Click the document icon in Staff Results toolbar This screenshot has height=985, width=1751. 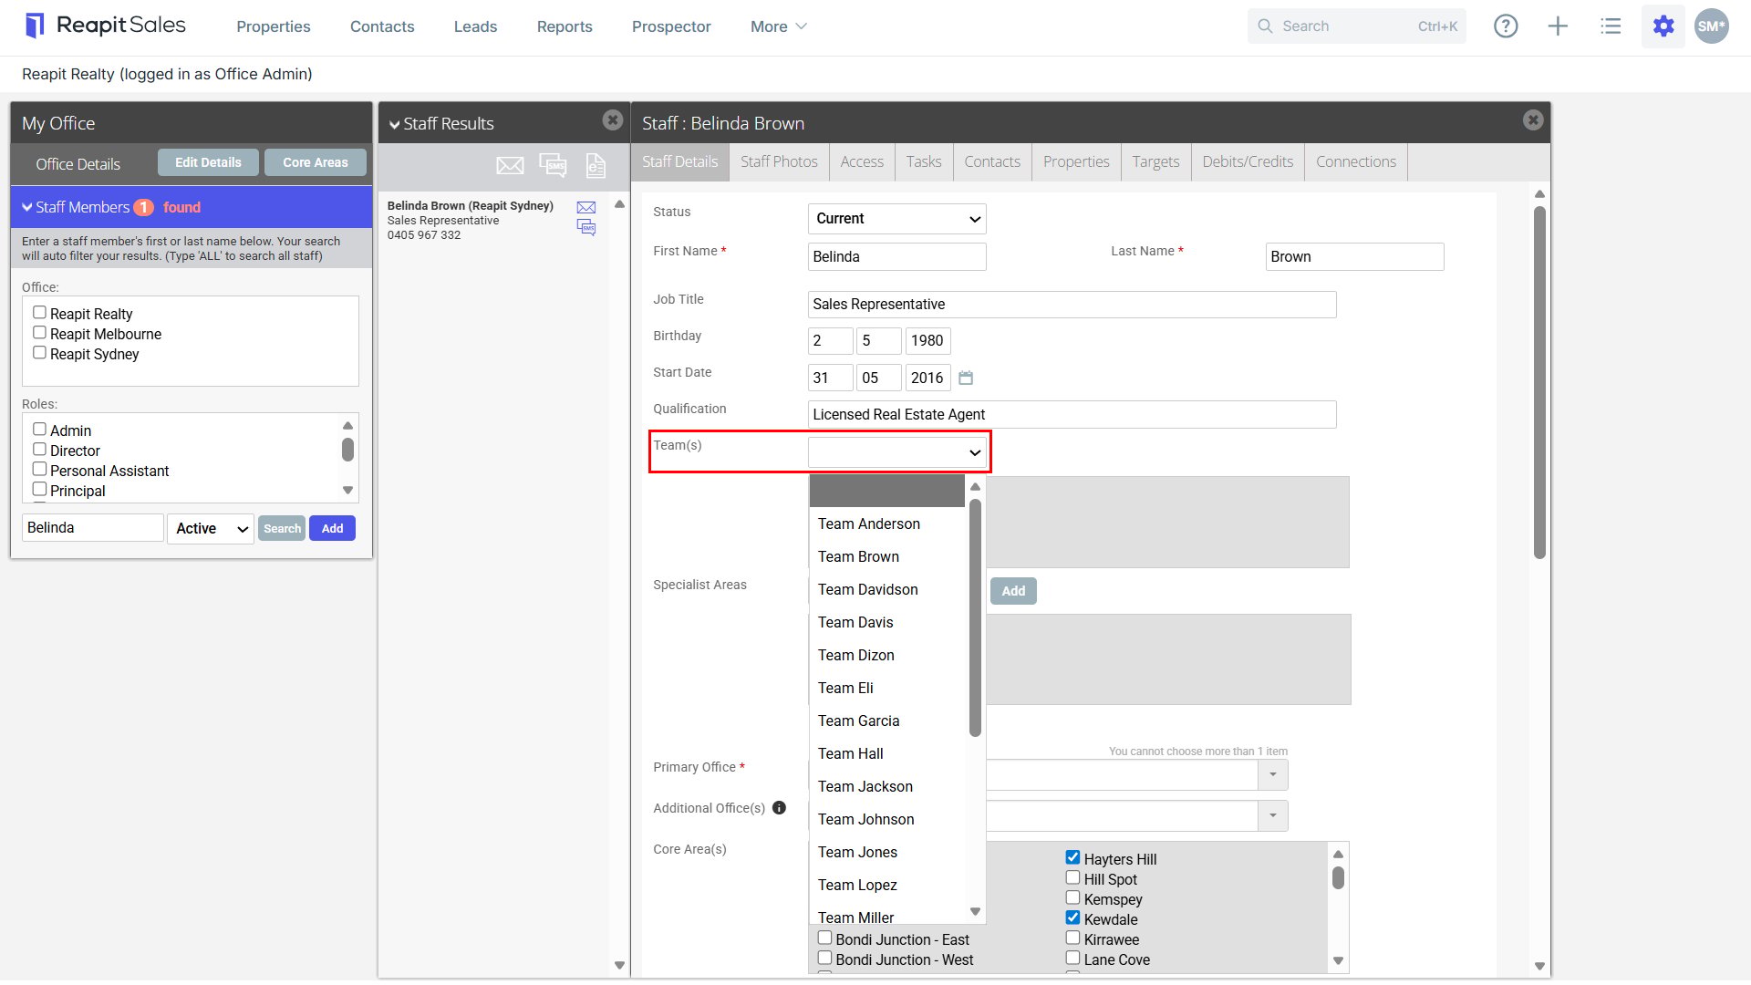tap(596, 165)
